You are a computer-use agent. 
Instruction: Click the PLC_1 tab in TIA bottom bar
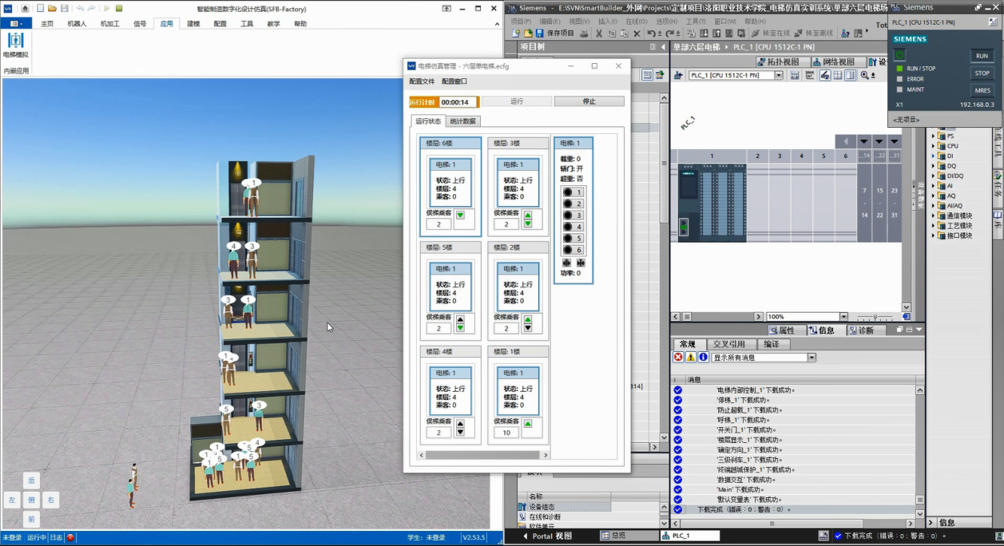[x=690, y=536]
